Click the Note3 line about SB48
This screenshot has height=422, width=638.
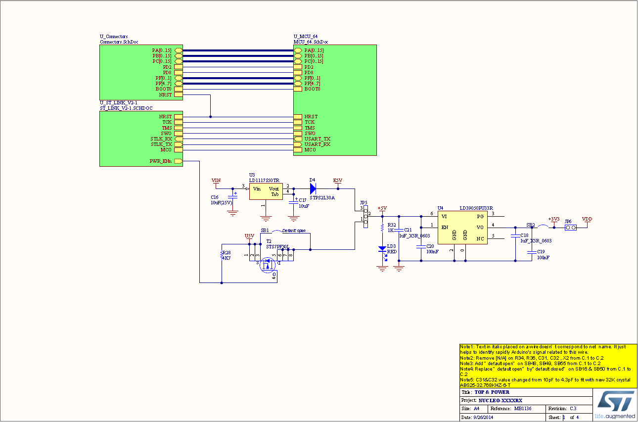(x=530, y=363)
